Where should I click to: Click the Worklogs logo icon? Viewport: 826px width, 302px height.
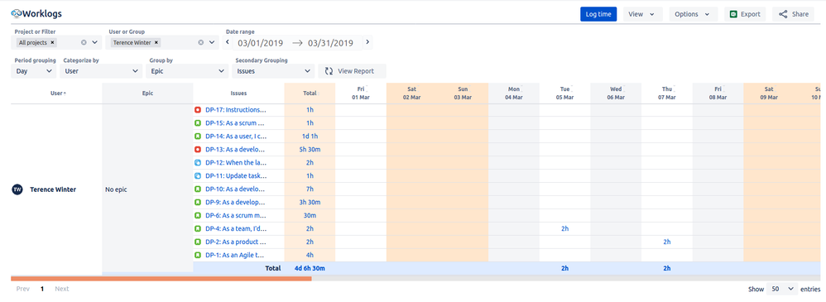click(x=17, y=14)
